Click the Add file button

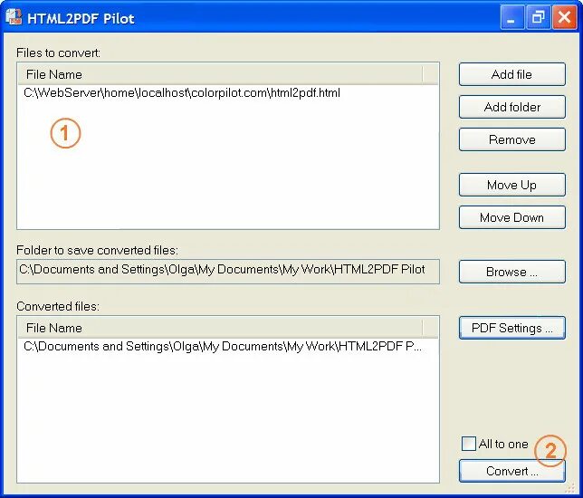coord(512,74)
